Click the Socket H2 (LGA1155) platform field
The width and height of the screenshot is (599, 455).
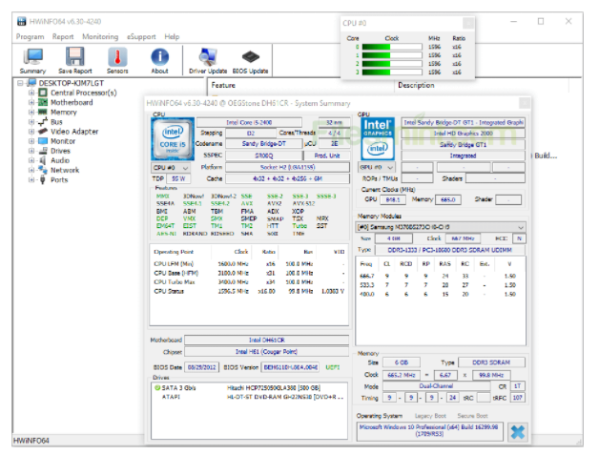(287, 167)
